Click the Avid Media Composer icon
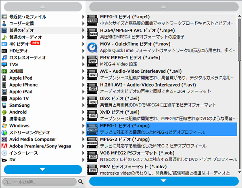Viewport: 242px width, 188px height. pos(4,139)
